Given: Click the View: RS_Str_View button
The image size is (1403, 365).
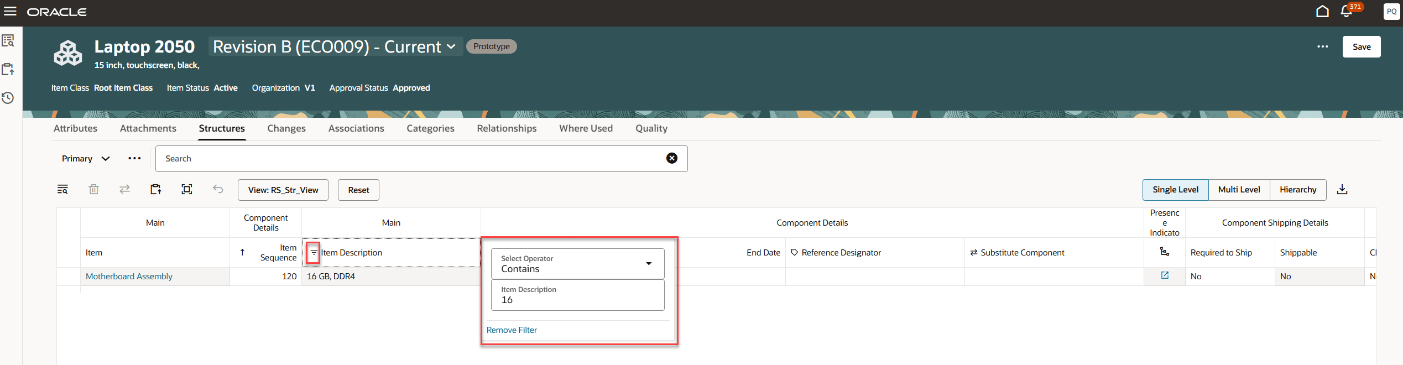Looking at the screenshot, I should click(x=283, y=190).
